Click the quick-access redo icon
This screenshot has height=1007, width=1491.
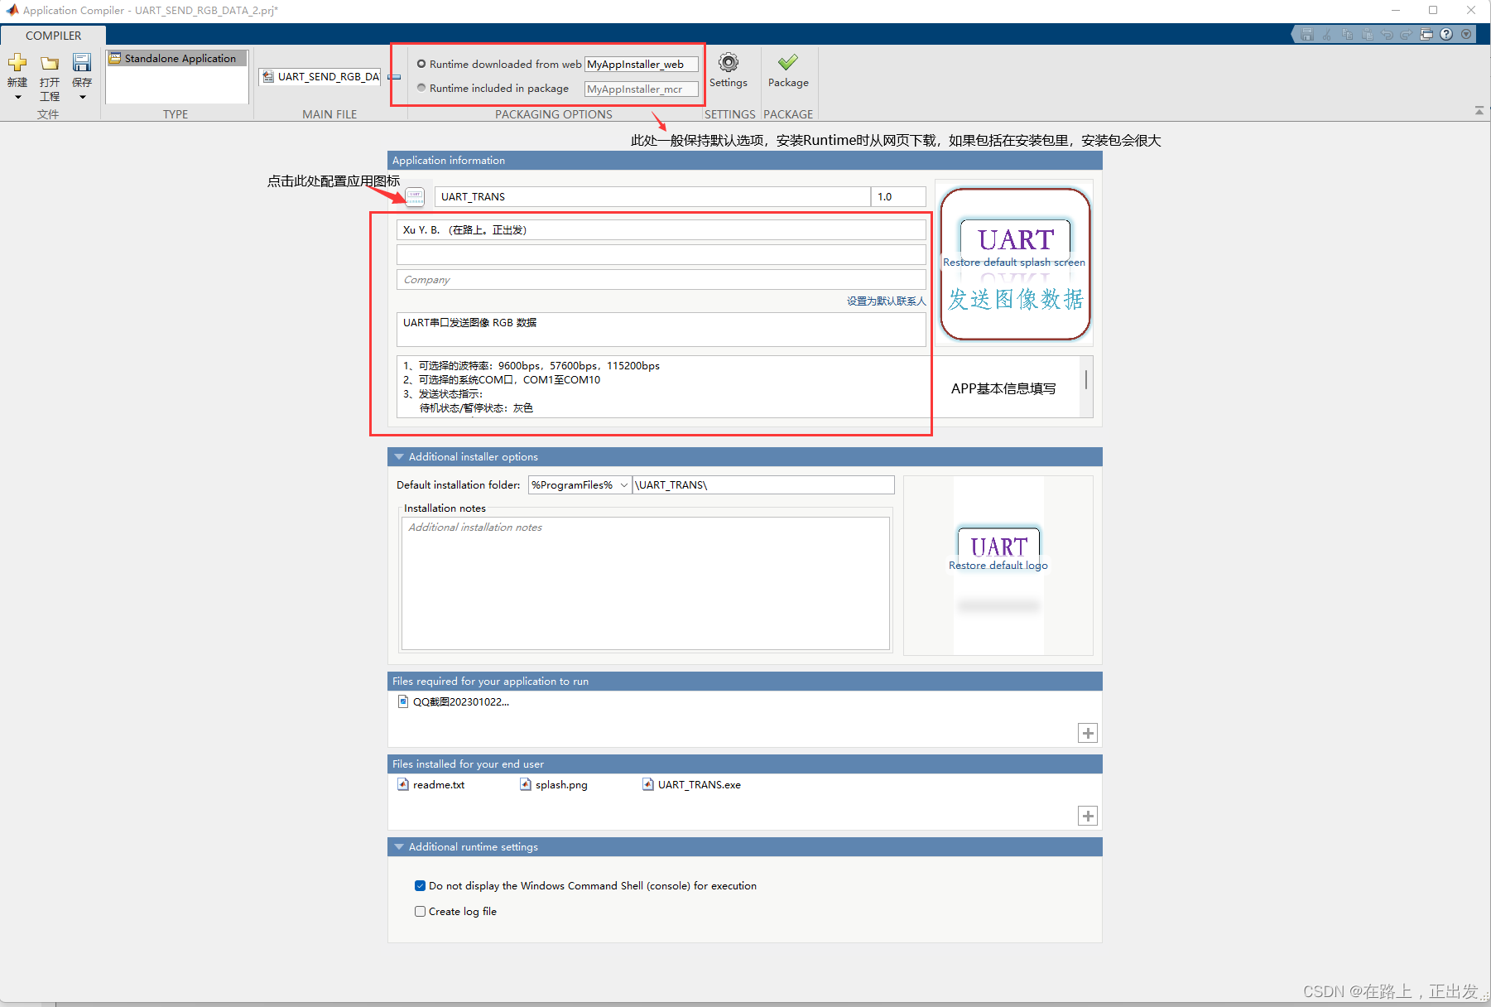(1407, 34)
